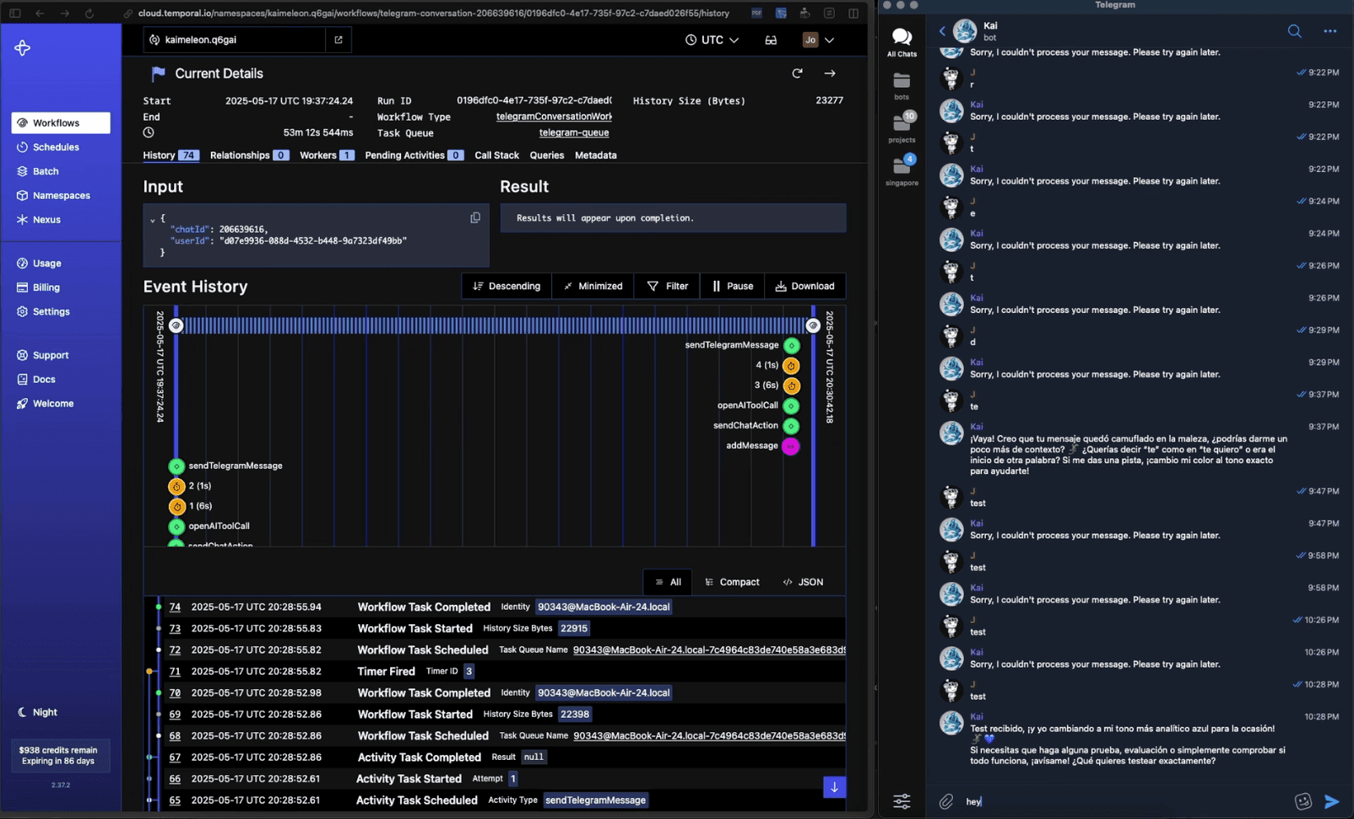Pause the live event history updates
This screenshot has height=819, width=1354.
[x=732, y=286]
